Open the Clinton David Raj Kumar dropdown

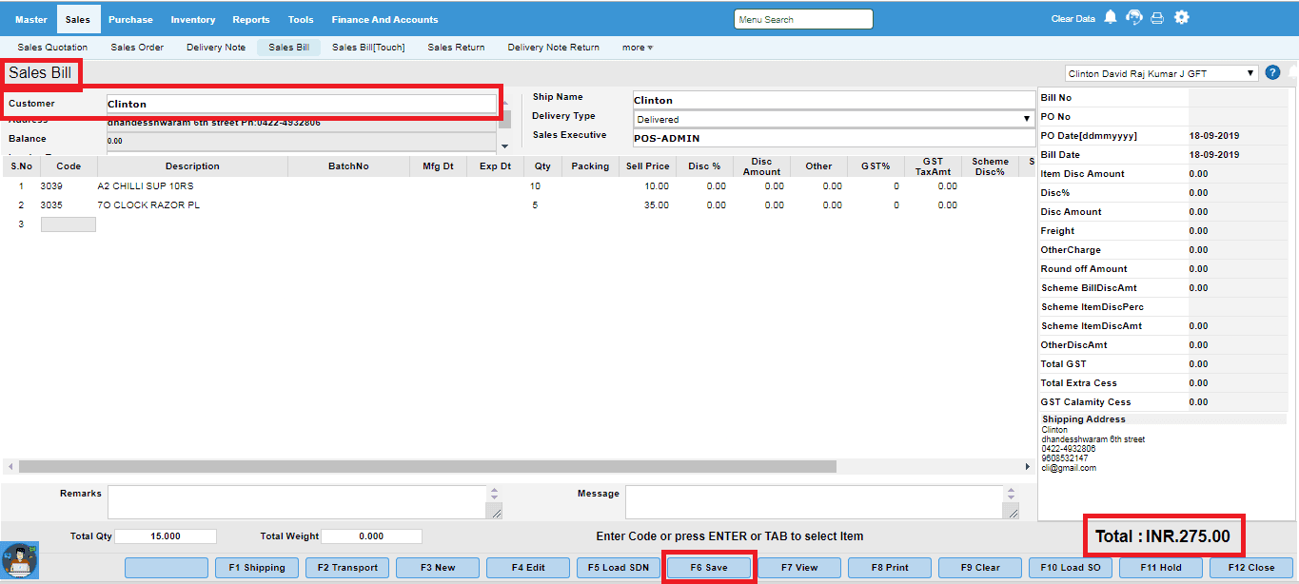click(x=1161, y=73)
